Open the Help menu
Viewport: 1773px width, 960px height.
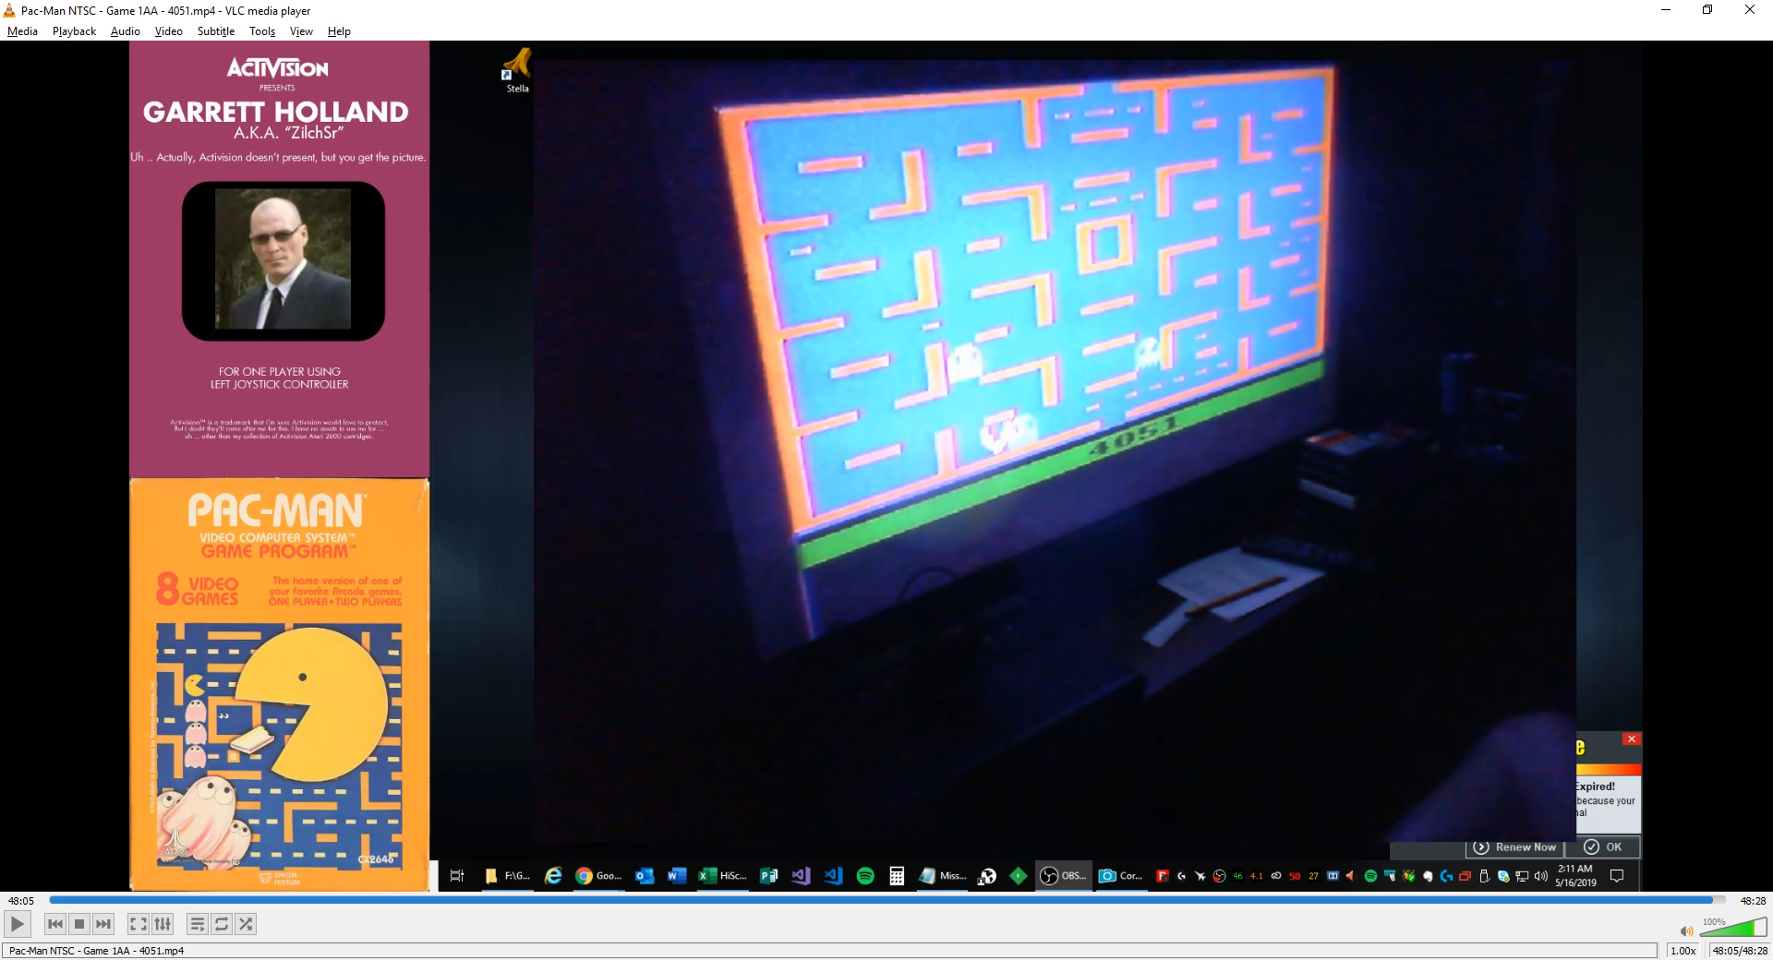[x=339, y=31]
